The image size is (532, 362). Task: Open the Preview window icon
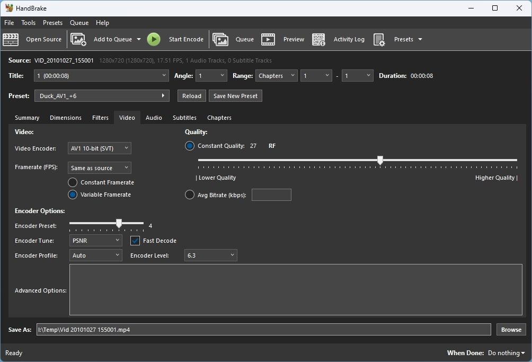tap(268, 39)
